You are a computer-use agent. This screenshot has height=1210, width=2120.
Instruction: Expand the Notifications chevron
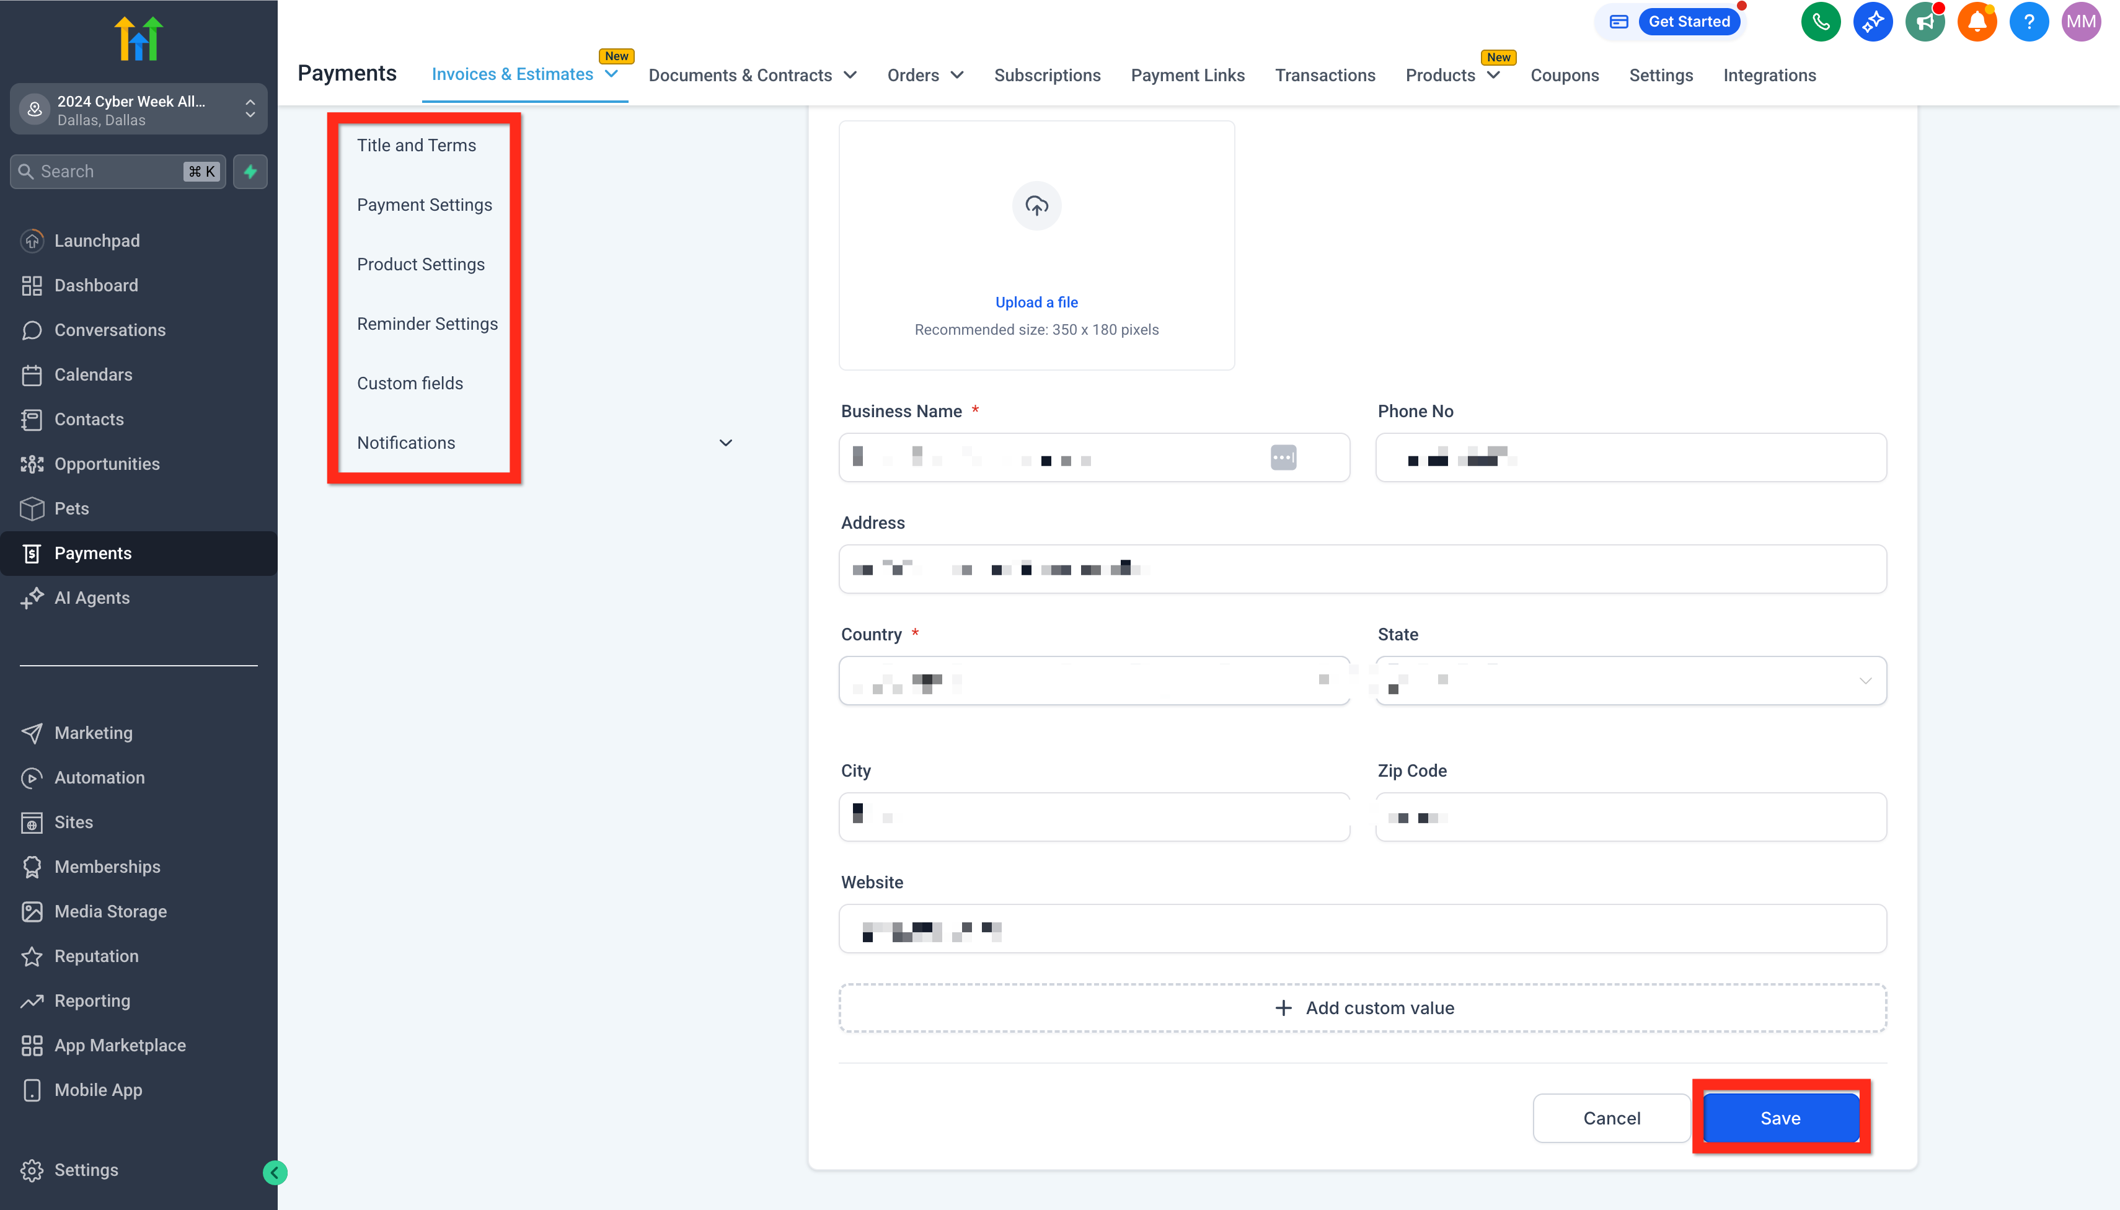(x=725, y=443)
